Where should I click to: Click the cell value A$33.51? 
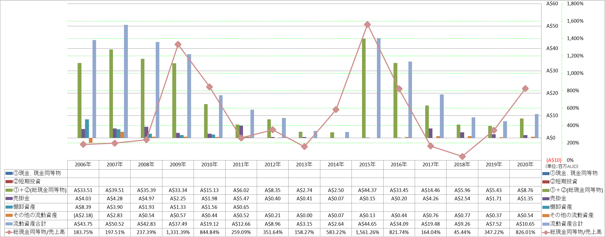[x=83, y=190]
